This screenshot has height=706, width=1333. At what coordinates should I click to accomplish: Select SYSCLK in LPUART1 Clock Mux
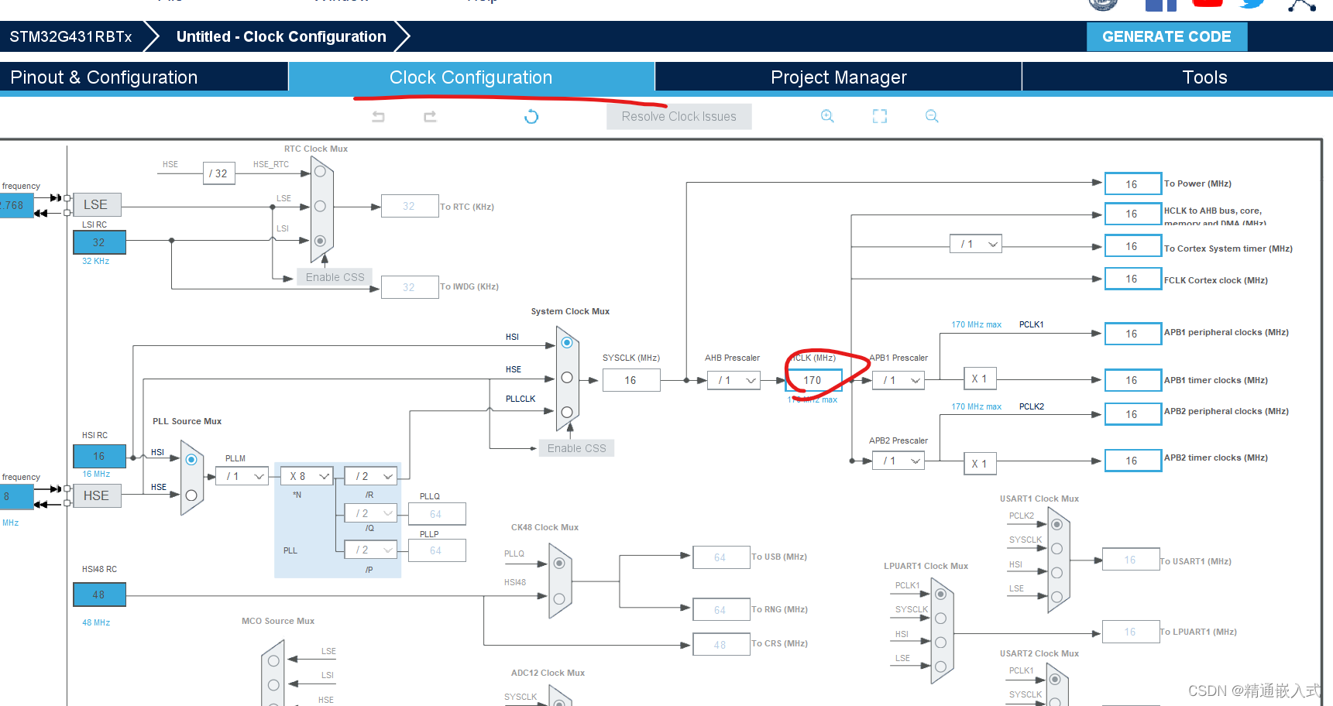[x=940, y=619]
